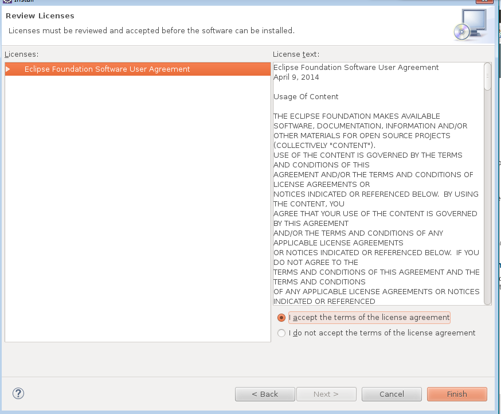Image resolution: width=501 pixels, height=414 pixels.
Task: Click the 'Licenses:' label
Action: (22, 54)
